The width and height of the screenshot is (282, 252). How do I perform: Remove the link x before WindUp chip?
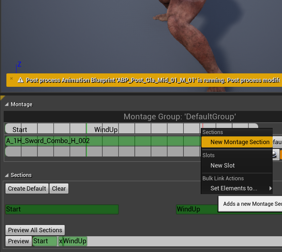60,241
